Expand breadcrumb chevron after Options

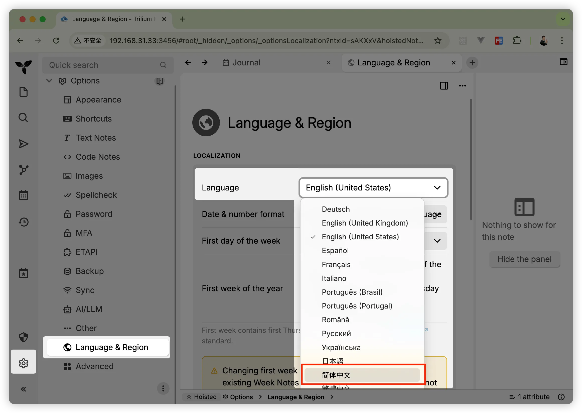click(x=260, y=397)
